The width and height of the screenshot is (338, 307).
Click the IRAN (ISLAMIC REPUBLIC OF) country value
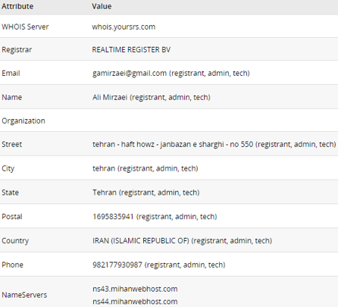point(141,240)
